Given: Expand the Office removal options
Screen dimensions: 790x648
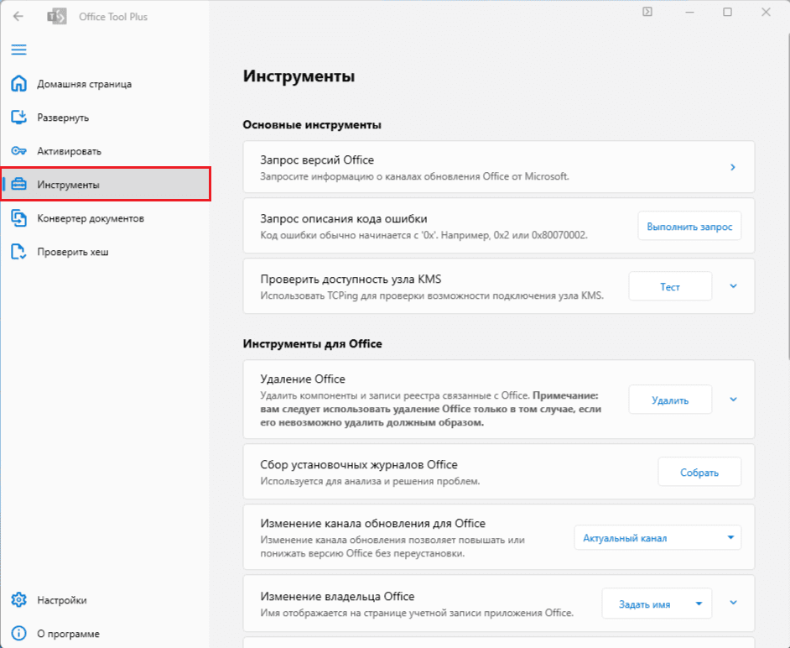Looking at the screenshot, I should pos(733,400).
